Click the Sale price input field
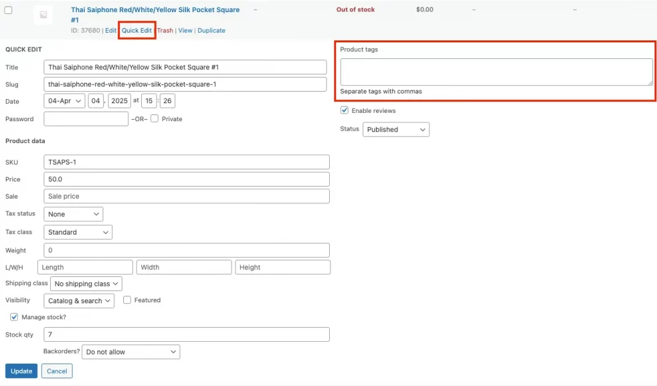 coord(186,196)
